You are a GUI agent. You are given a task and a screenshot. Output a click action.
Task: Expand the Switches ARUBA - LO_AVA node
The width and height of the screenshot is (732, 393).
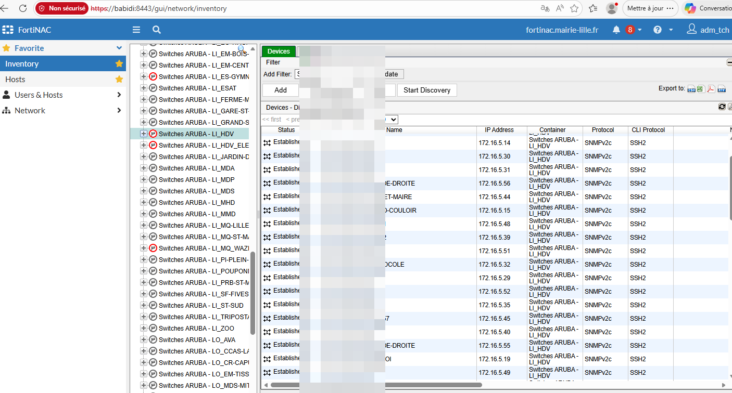pyautogui.click(x=144, y=340)
